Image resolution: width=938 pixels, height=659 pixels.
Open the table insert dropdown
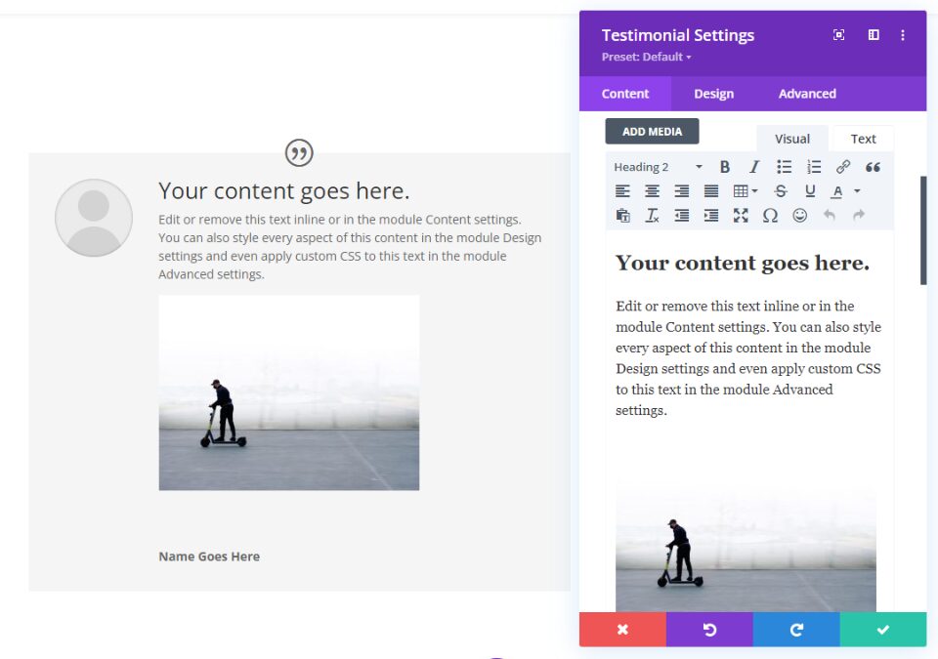[x=746, y=191]
